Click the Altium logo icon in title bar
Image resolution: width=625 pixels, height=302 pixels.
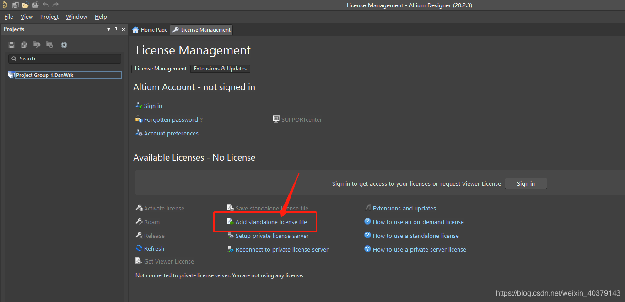coord(5,5)
